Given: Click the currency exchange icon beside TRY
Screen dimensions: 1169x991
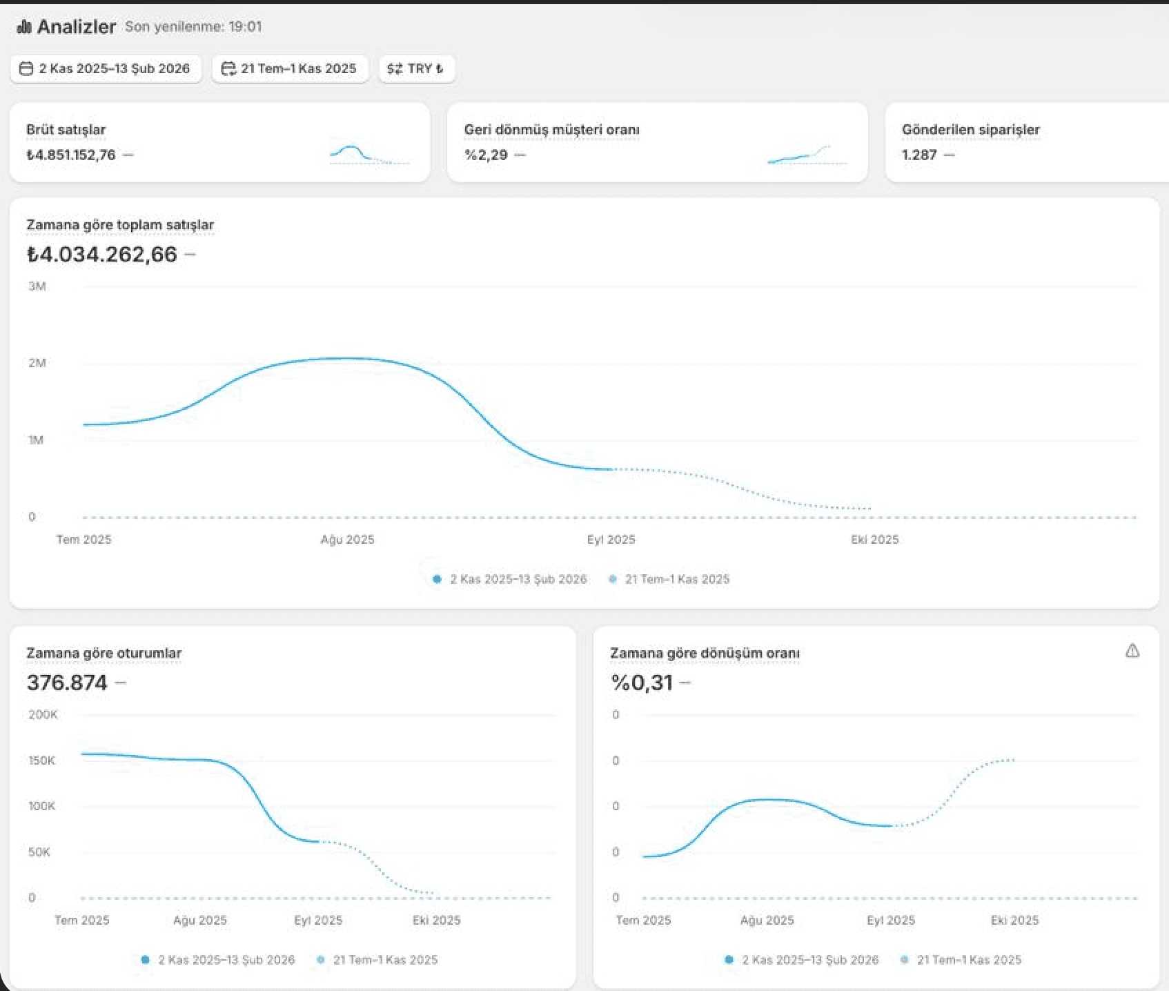Looking at the screenshot, I should (395, 68).
